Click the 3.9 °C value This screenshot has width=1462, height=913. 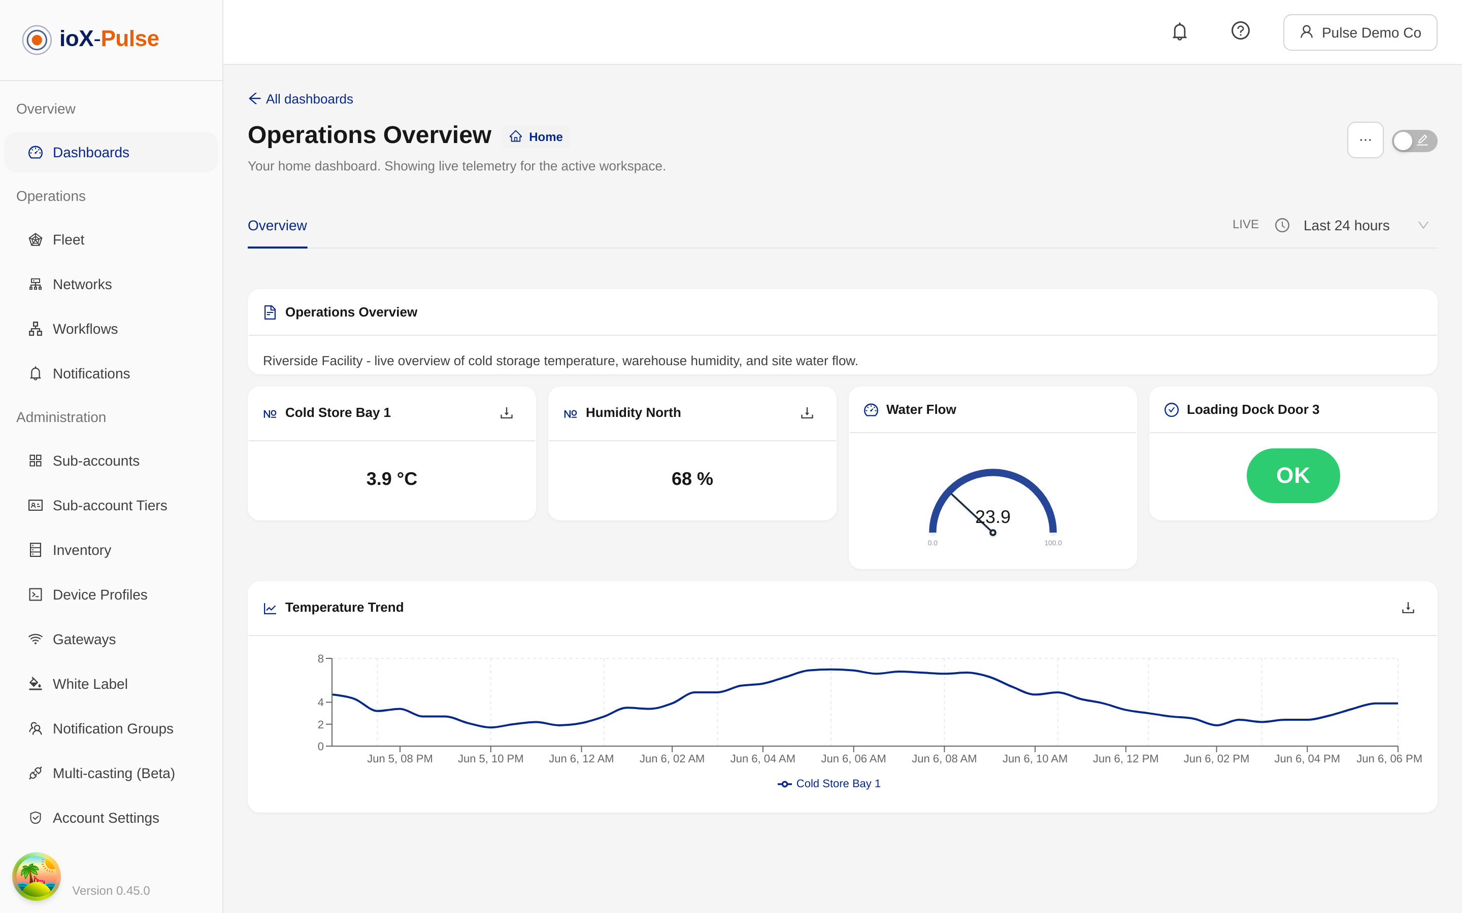tap(391, 479)
